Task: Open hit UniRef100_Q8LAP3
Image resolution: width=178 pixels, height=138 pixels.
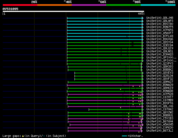Action: point(160,21)
